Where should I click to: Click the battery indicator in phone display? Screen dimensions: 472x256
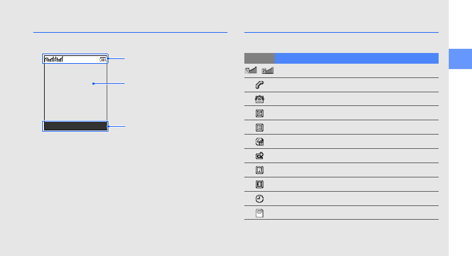click(x=103, y=60)
